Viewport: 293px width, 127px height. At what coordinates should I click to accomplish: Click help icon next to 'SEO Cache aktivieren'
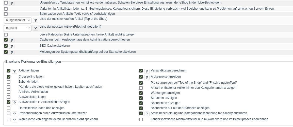click(x=12, y=46)
